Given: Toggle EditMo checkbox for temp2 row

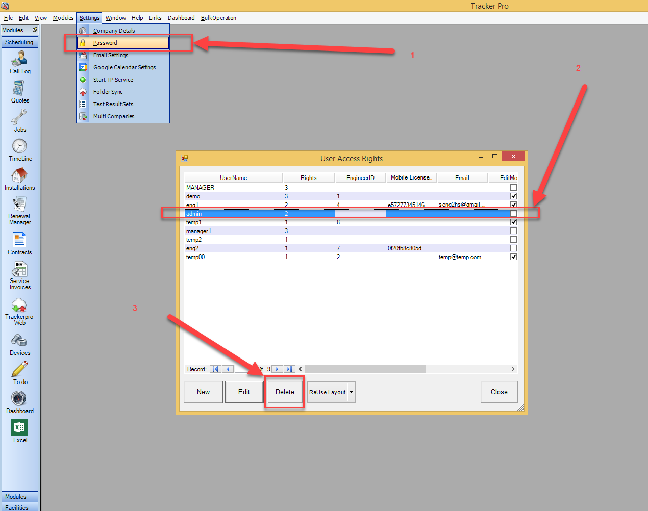Looking at the screenshot, I should click(513, 240).
